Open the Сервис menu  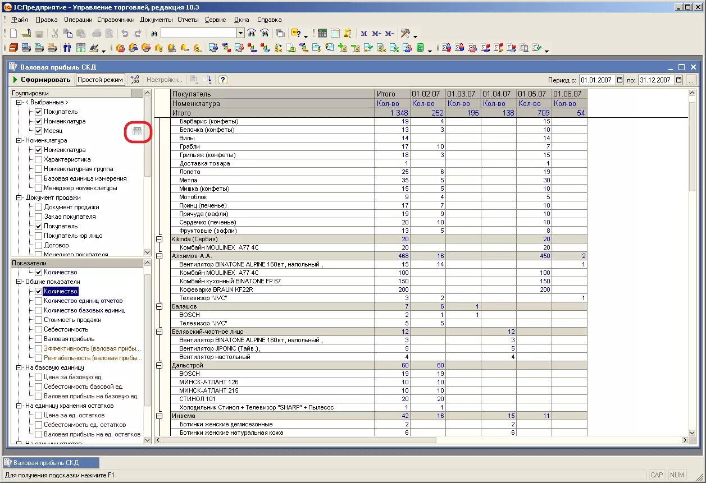[x=216, y=20]
